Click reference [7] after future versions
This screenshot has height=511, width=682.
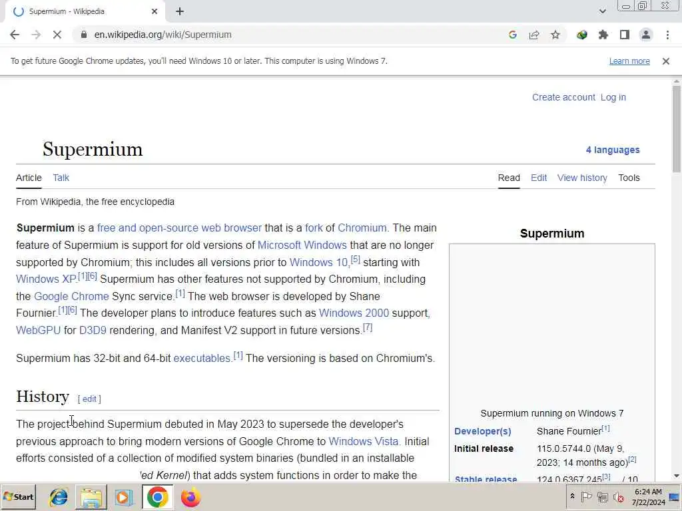pyautogui.click(x=368, y=327)
